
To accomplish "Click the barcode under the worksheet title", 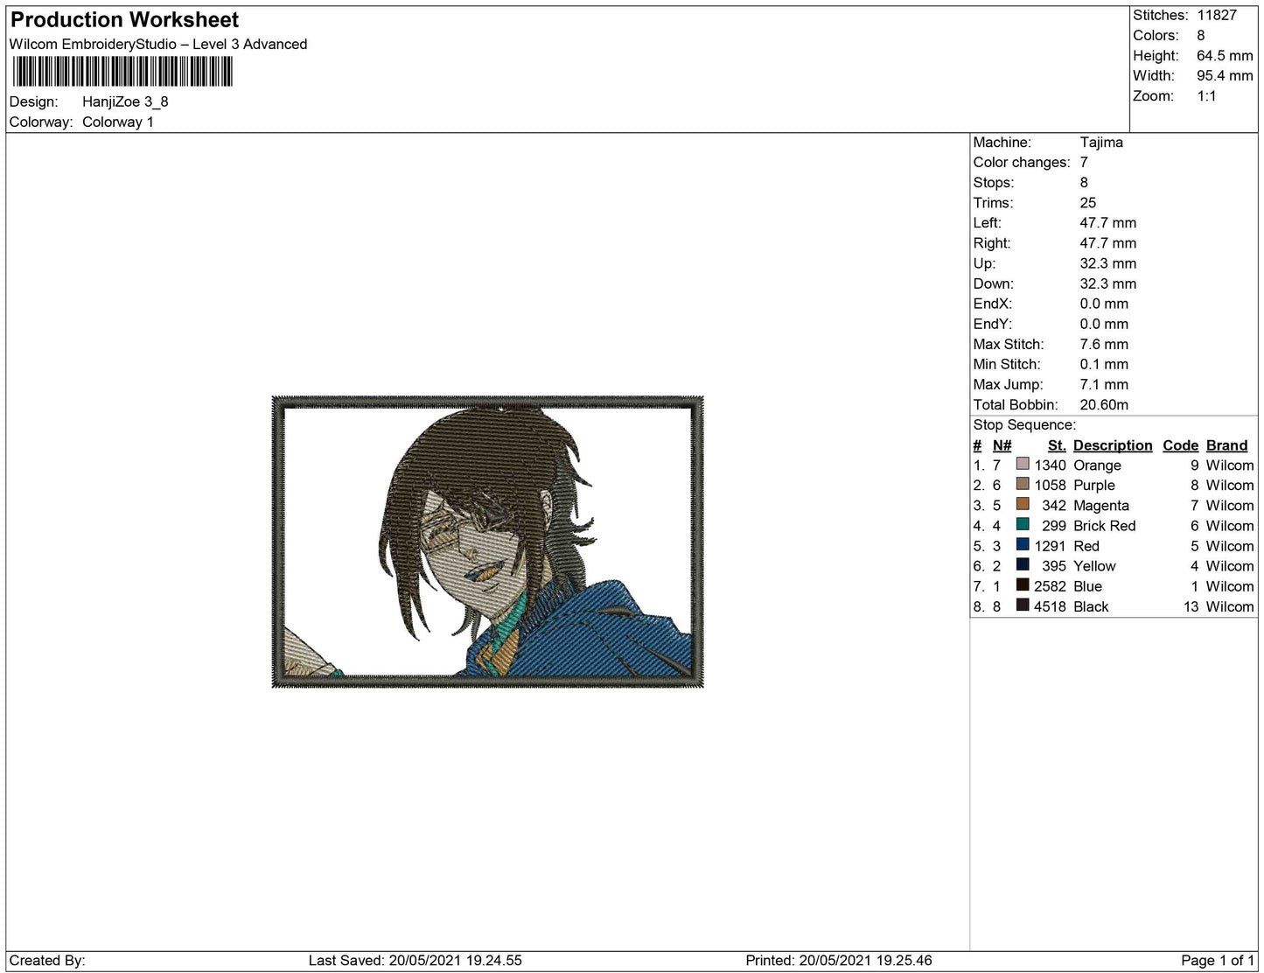I will coord(123,72).
